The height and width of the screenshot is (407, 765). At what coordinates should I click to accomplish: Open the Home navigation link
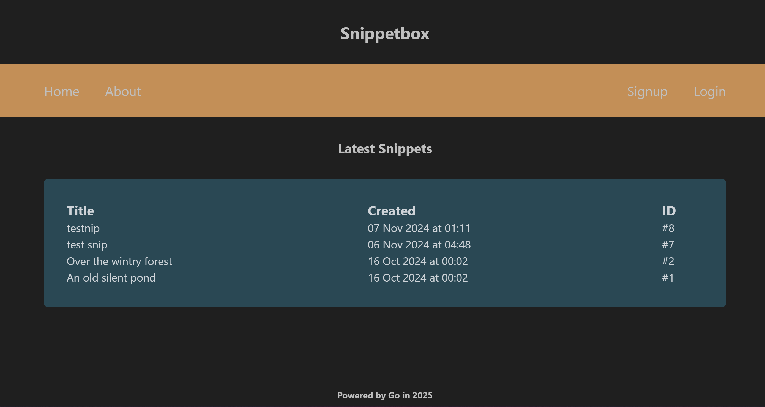(62, 91)
